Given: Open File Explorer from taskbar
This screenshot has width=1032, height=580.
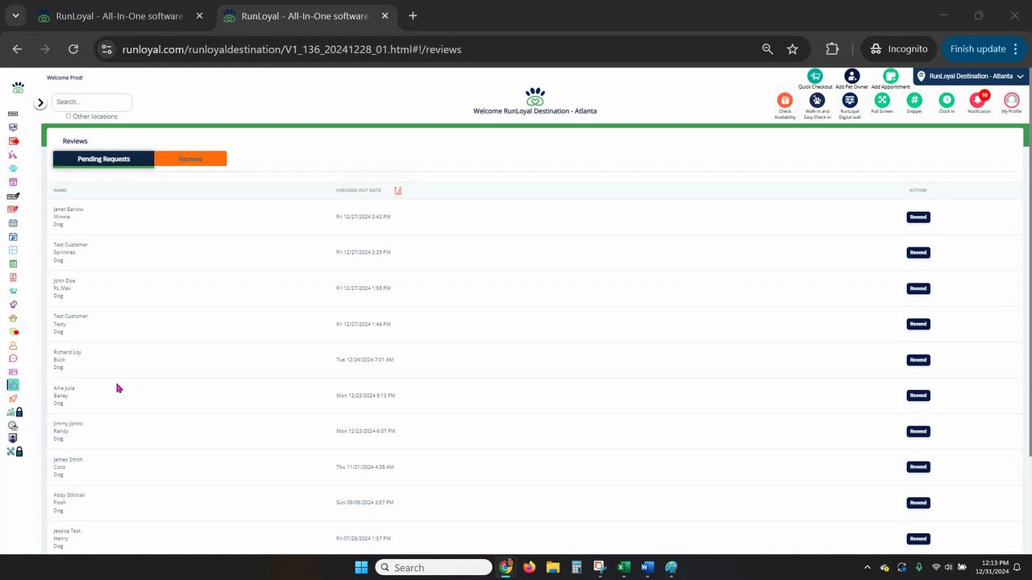Looking at the screenshot, I should 552,567.
